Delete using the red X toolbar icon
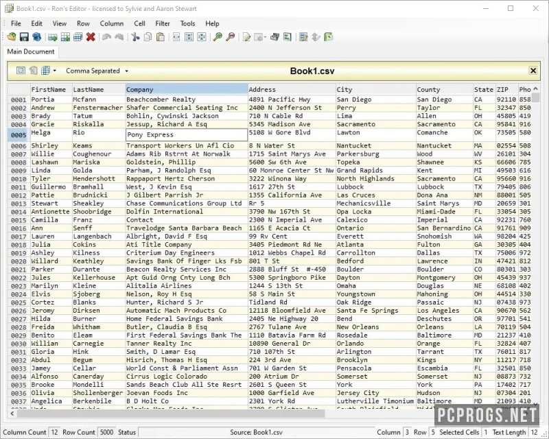 (x=91, y=37)
